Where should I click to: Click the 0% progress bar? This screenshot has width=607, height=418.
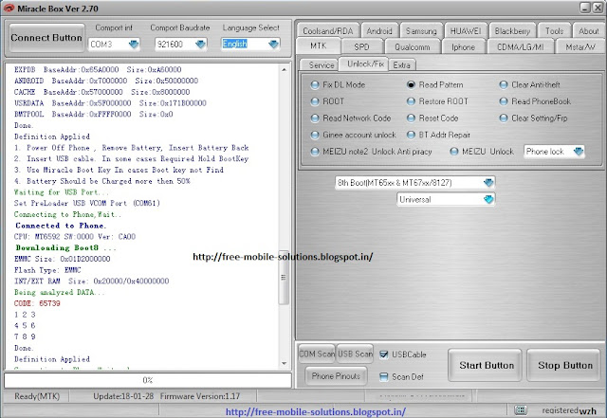point(148,380)
